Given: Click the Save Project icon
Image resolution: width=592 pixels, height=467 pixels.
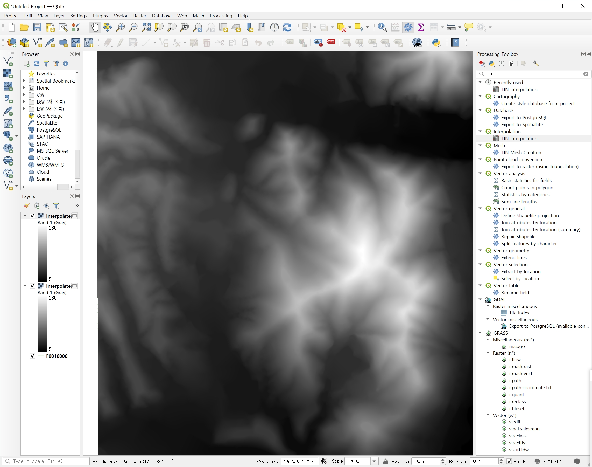Looking at the screenshot, I should [x=37, y=27].
